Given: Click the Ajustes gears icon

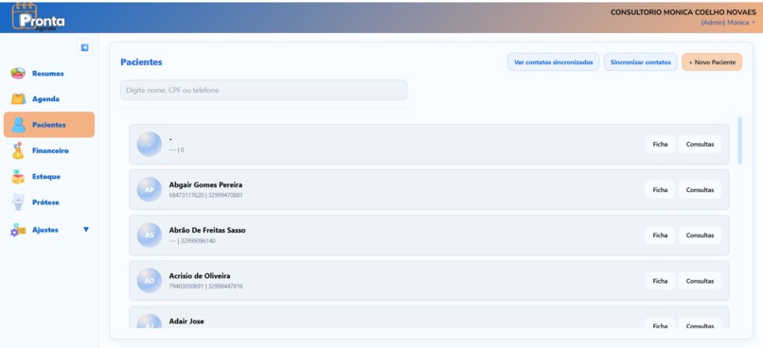Looking at the screenshot, I should (18, 230).
